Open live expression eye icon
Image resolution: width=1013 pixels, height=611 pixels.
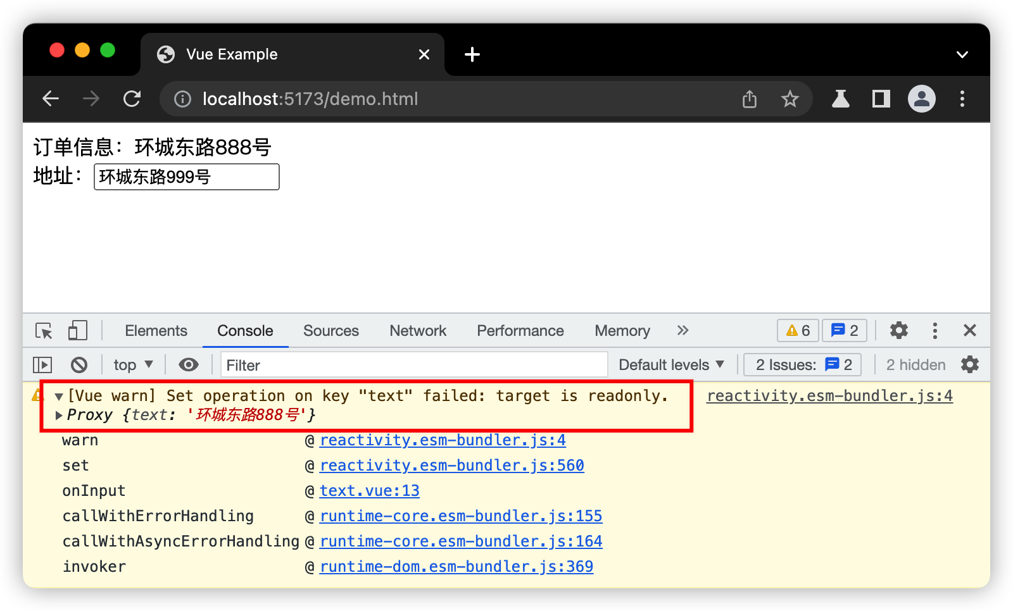click(x=188, y=365)
